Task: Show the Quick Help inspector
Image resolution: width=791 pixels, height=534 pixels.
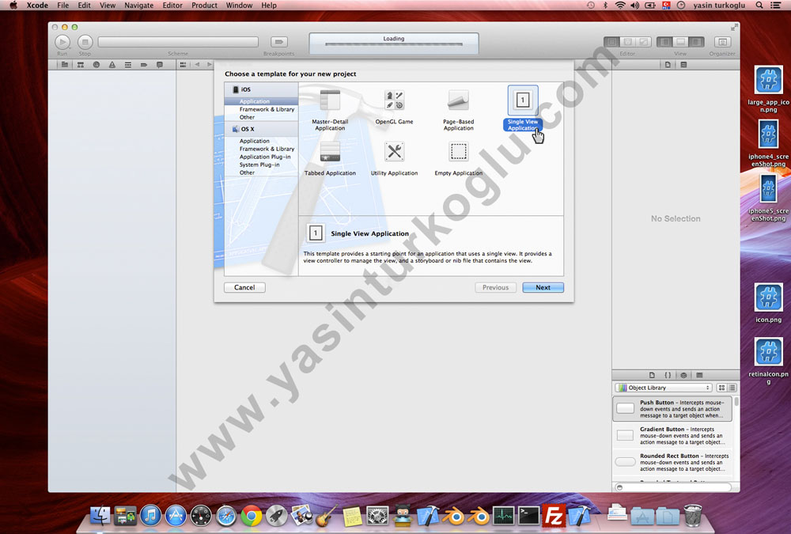Action: (683, 65)
